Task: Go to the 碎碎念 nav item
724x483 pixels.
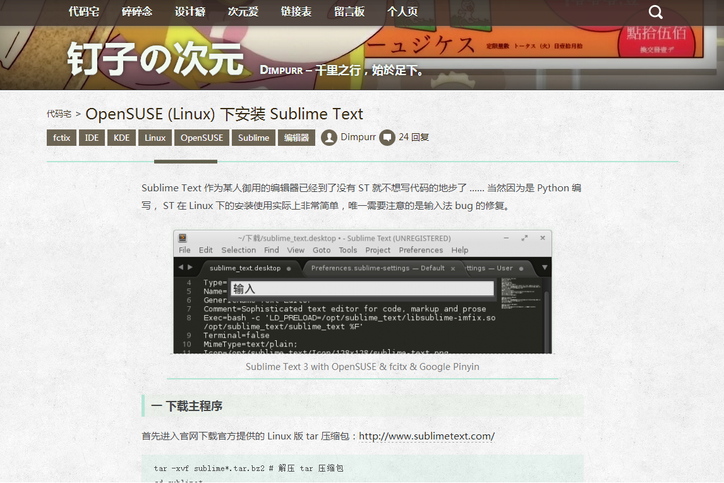Action: click(137, 12)
